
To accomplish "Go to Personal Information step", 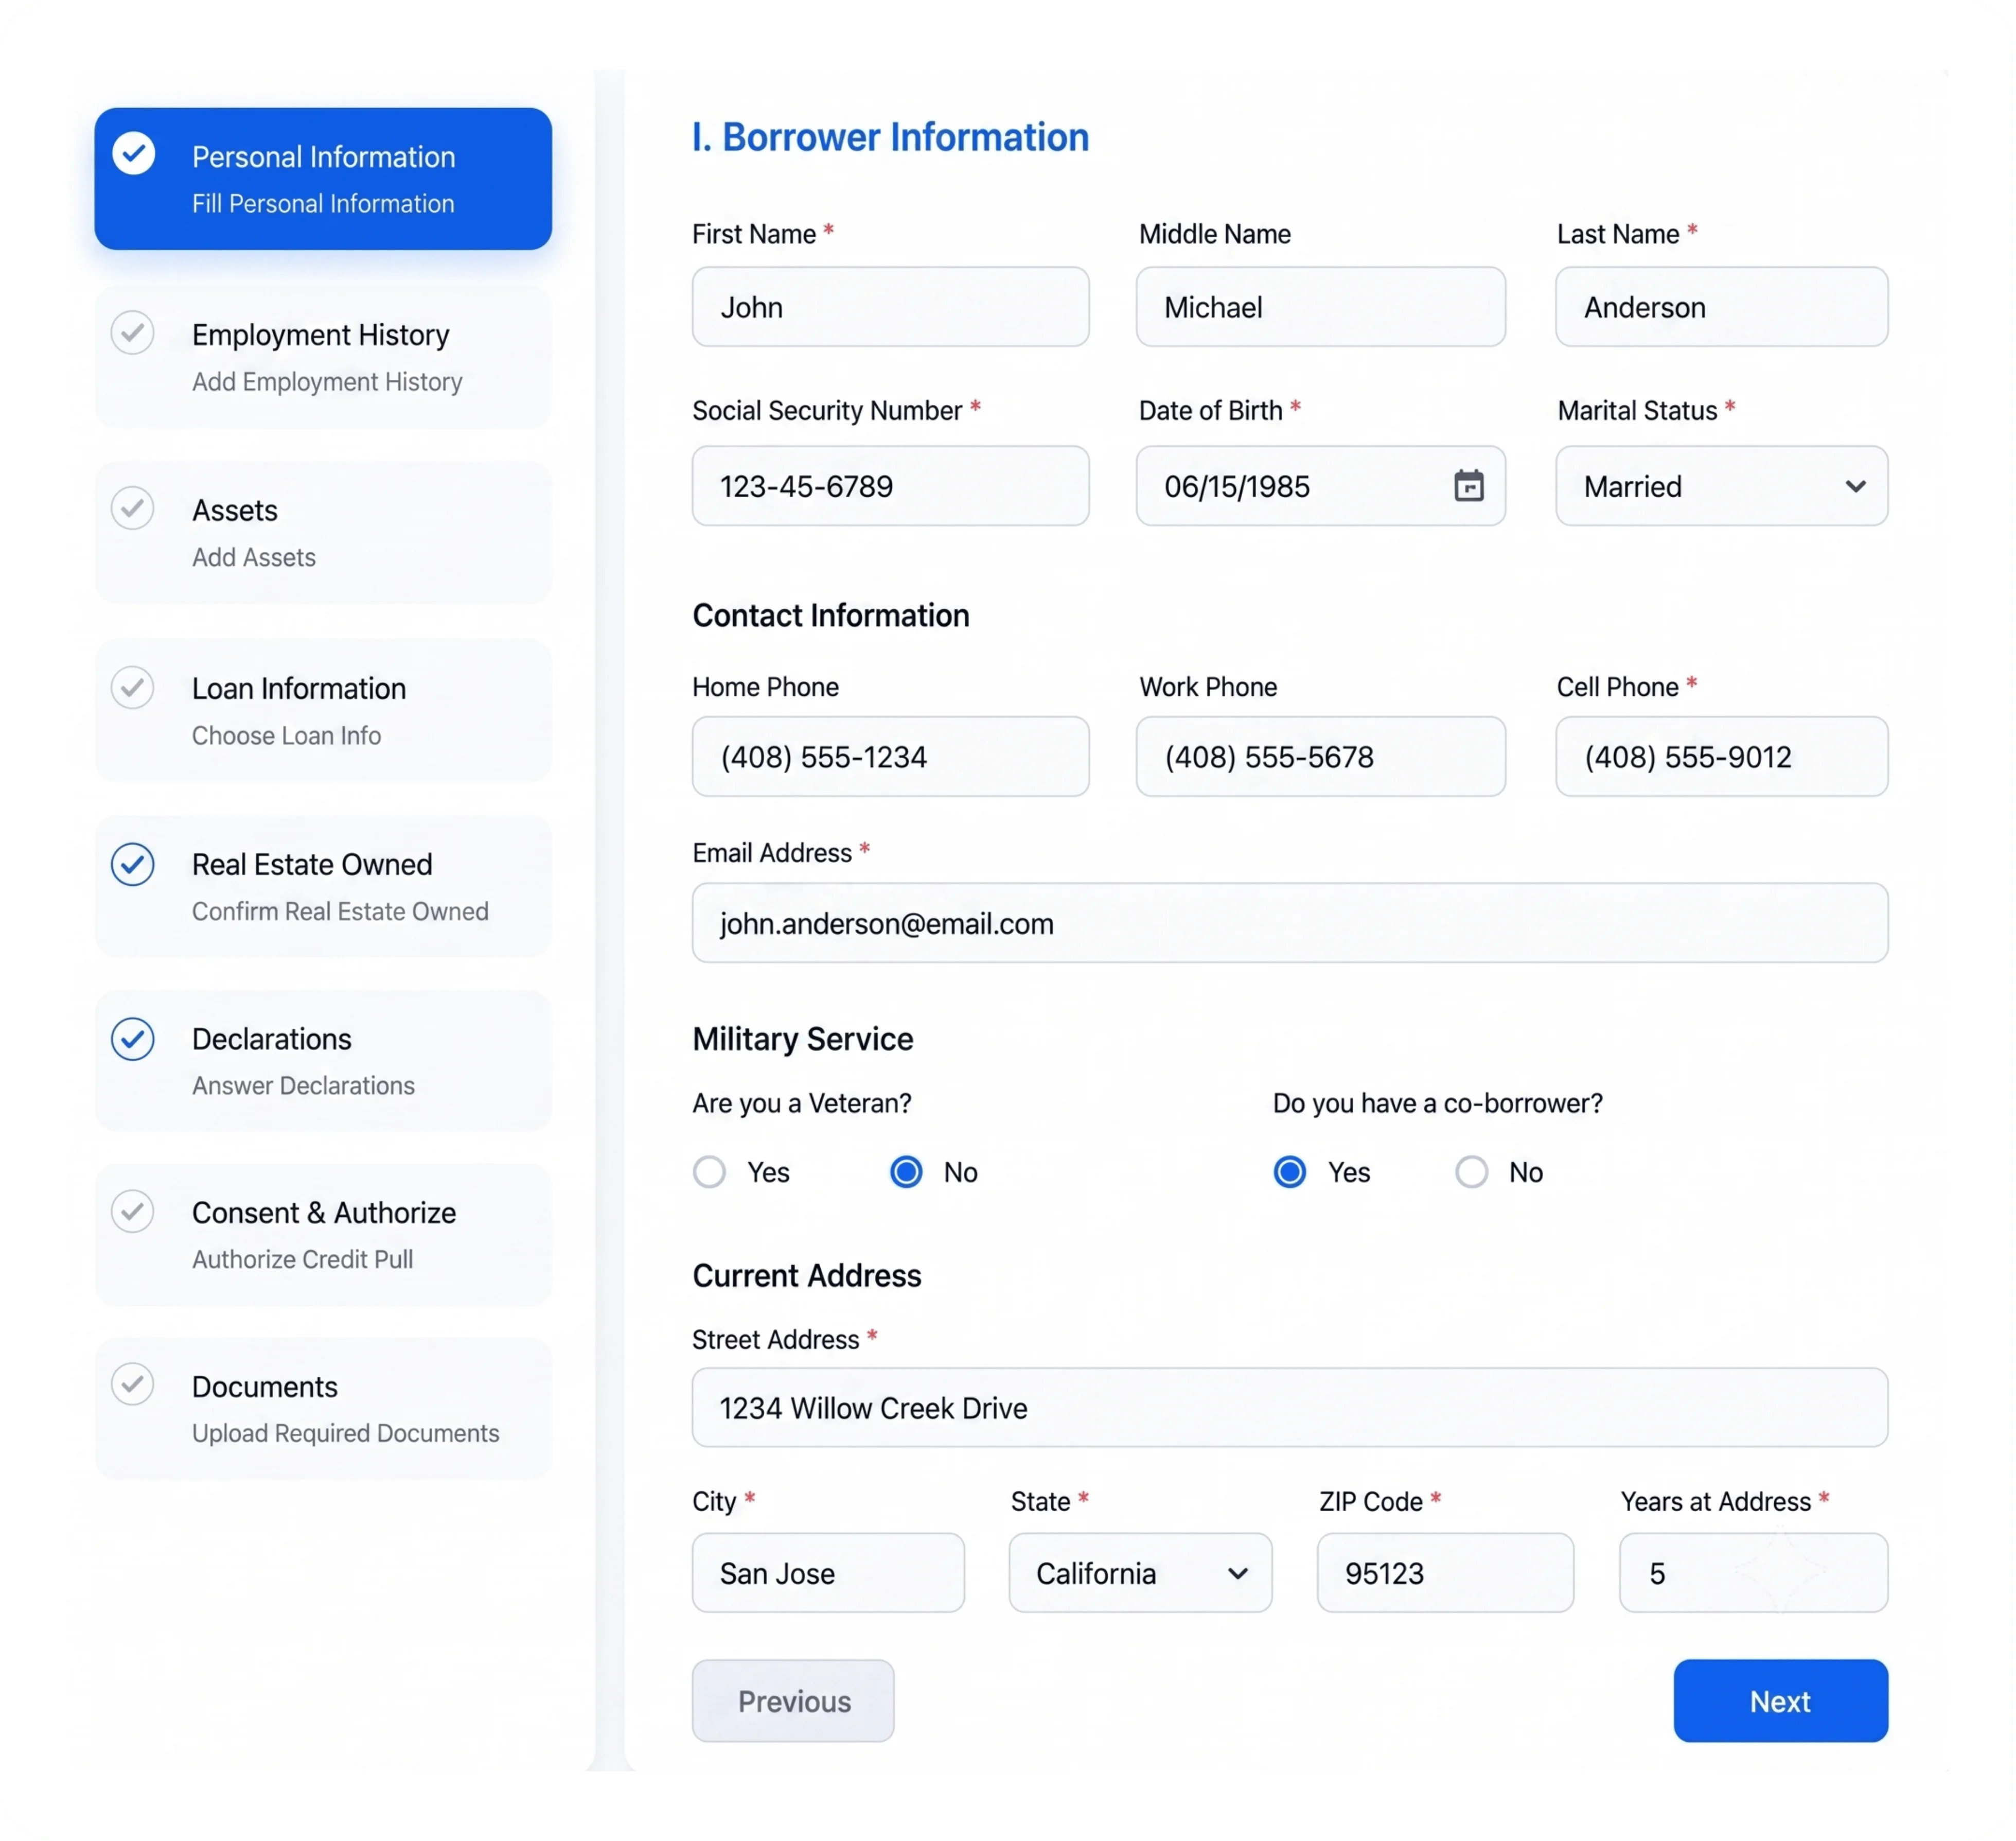I will coord(323,179).
